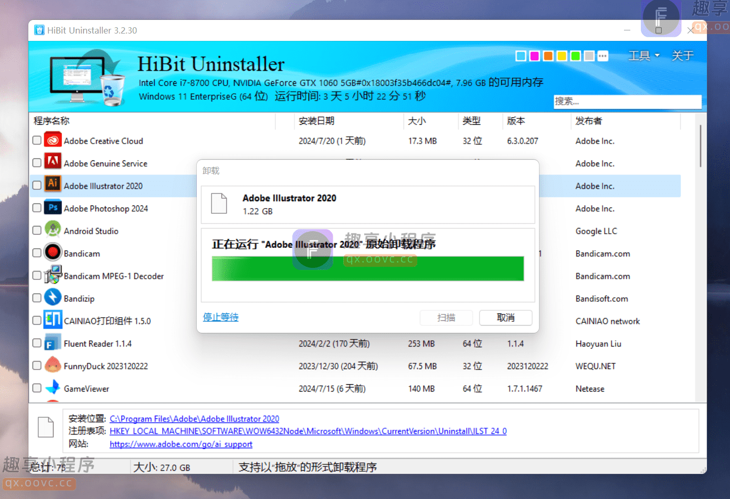This screenshot has width=730, height=499.
Task: Check the GameViewer checkbox
Action: (37, 388)
